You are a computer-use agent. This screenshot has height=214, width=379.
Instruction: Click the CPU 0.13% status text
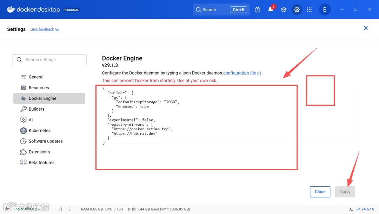tap(114, 209)
